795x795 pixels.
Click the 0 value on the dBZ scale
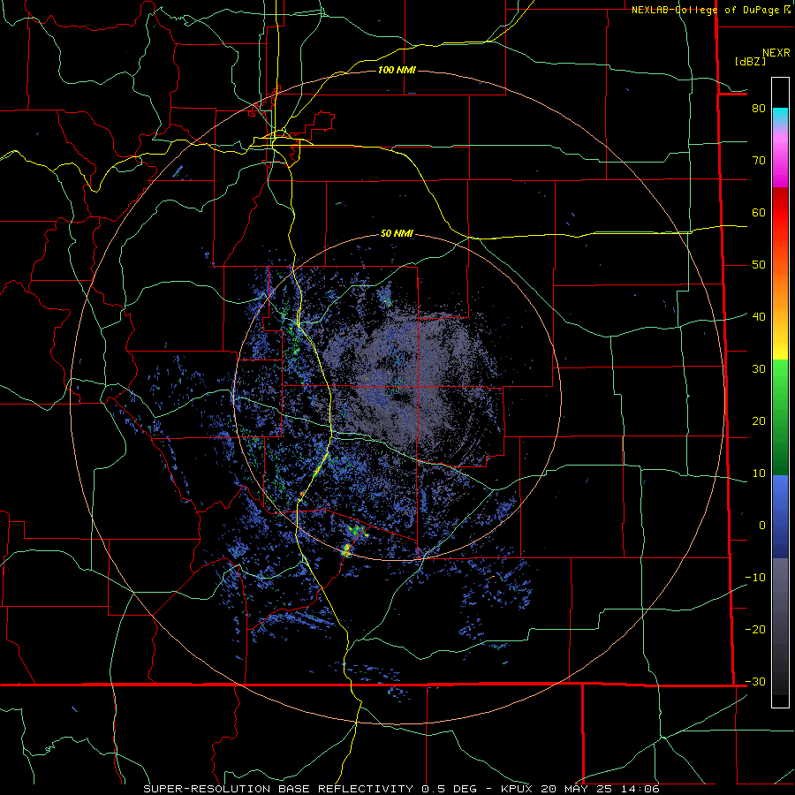(x=762, y=526)
